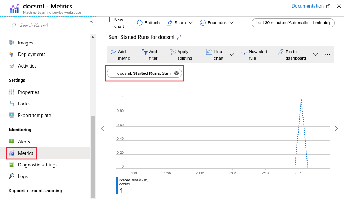
Task: Click the sidebar search box
Action: [48, 25]
